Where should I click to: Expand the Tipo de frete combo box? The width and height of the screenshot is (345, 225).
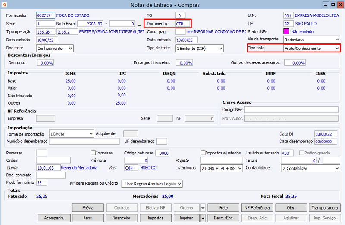point(199,48)
